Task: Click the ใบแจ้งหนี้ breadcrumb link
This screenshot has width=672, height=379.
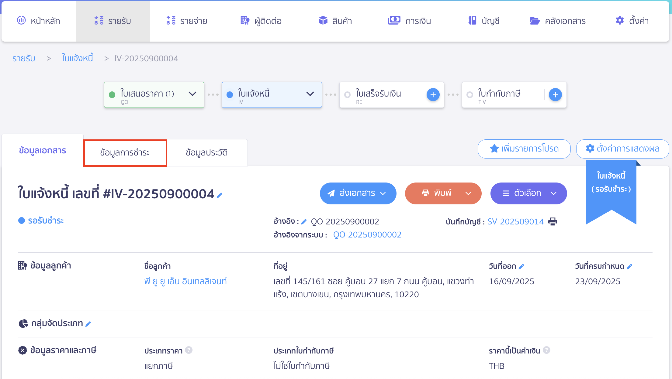Action: click(x=77, y=58)
